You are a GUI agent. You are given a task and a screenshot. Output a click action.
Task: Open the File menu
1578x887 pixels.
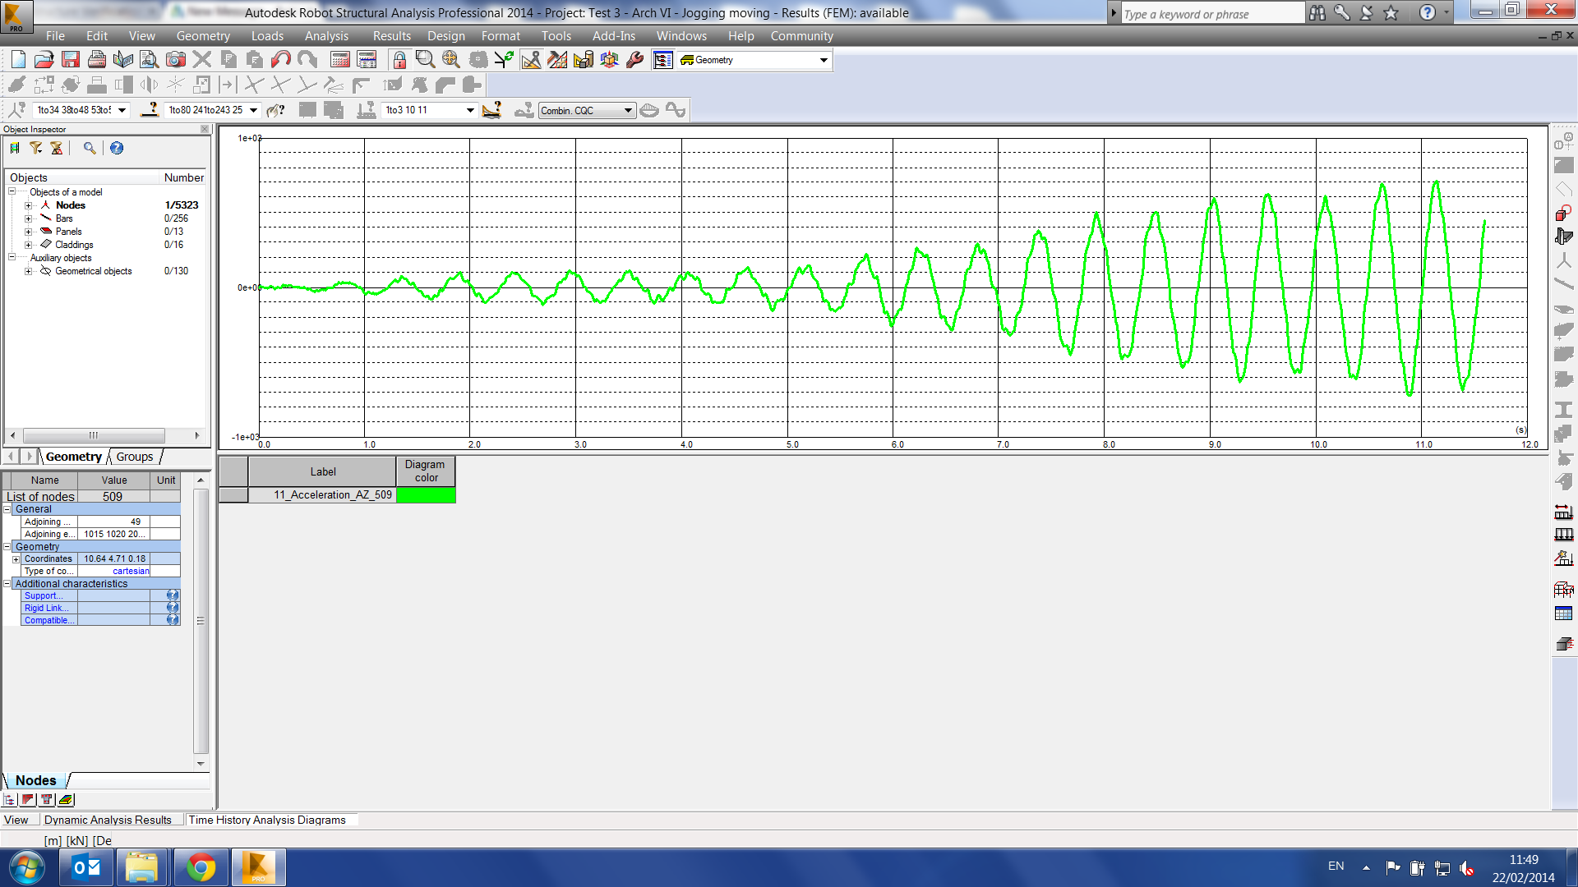(55, 36)
